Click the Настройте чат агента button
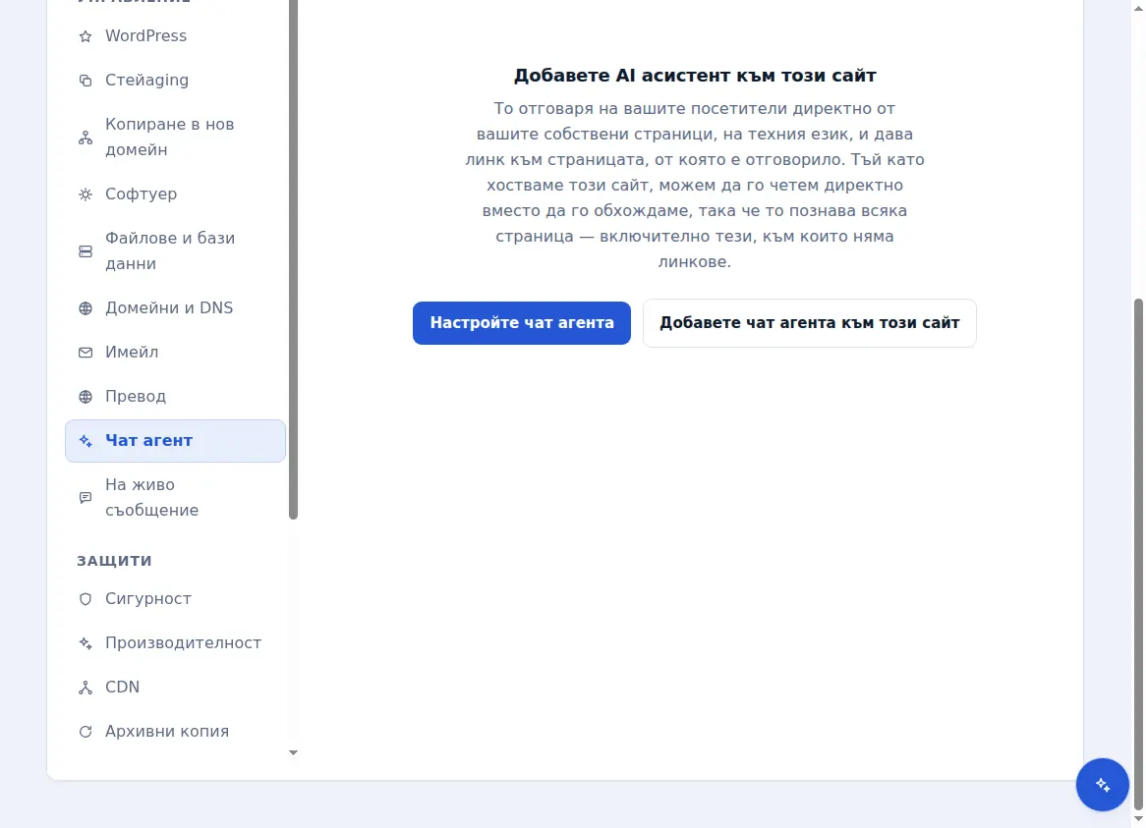1146x828 pixels. (522, 323)
